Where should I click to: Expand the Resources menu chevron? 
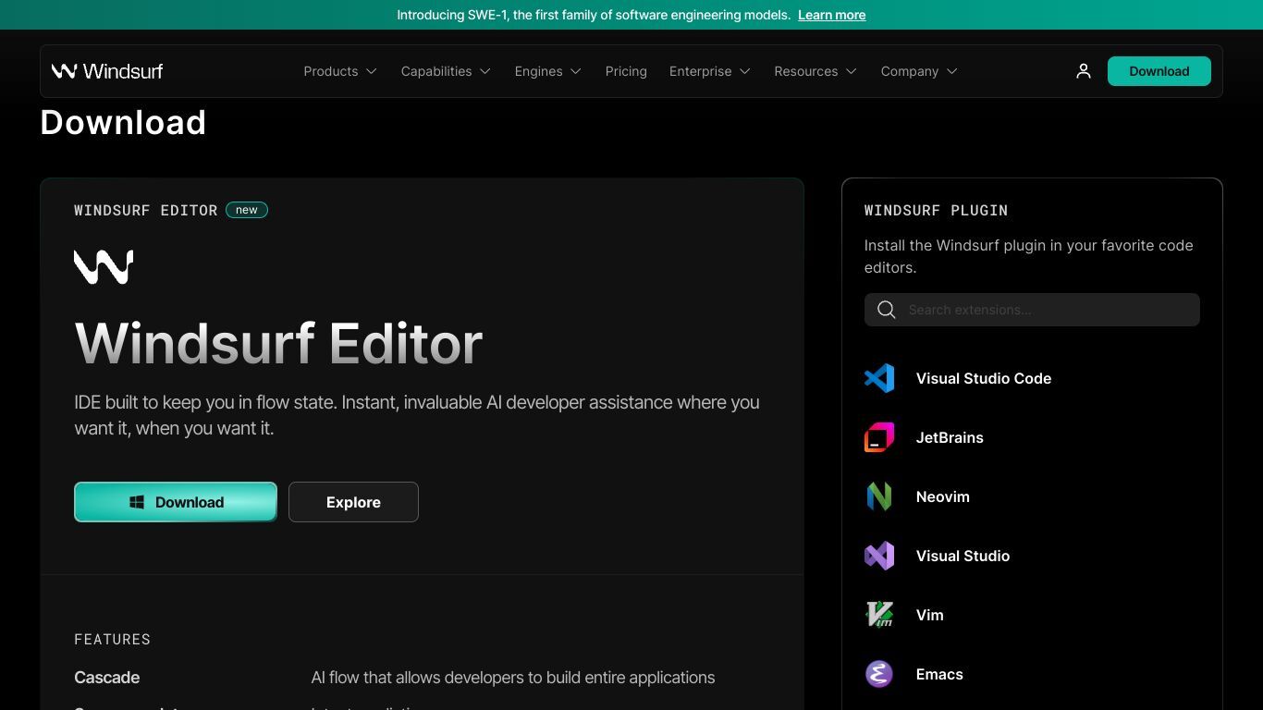pos(852,71)
